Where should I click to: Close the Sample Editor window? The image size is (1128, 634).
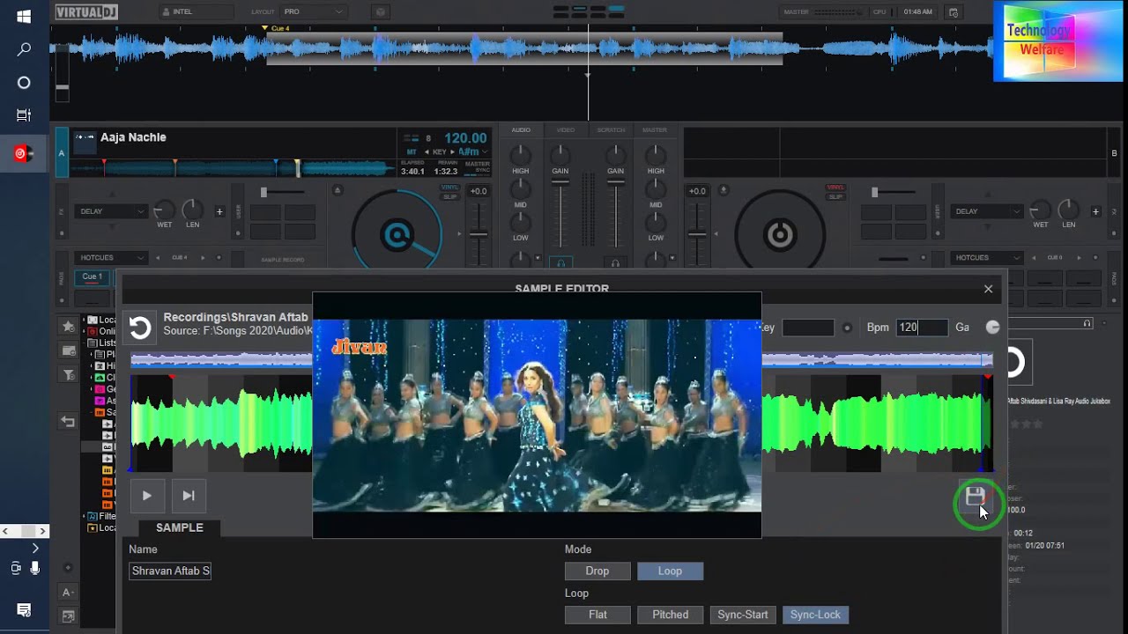tap(988, 289)
